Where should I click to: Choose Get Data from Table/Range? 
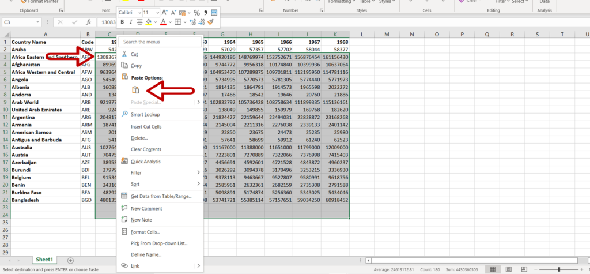pyautogui.click(x=161, y=196)
